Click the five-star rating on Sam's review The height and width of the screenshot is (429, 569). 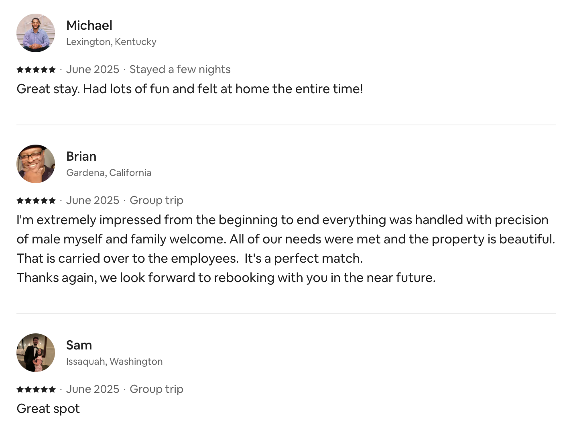point(36,389)
